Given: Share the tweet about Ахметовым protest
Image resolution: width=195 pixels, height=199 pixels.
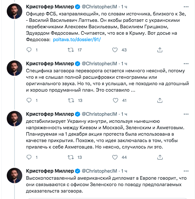Looking at the screenshot, I should tap(160, 157).
